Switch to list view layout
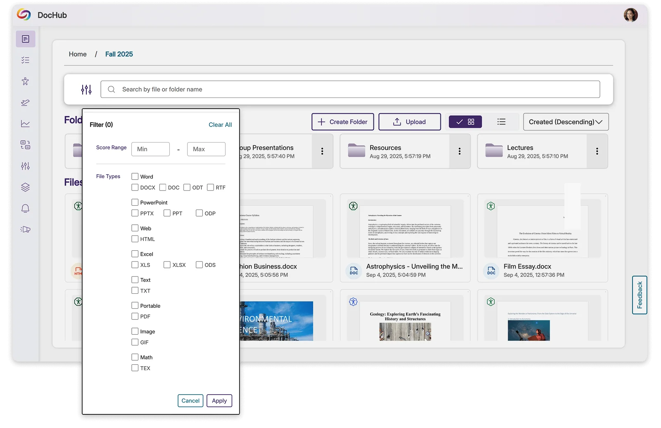Image resolution: width=661 pixels, height=428 pixels. point(501,122)
